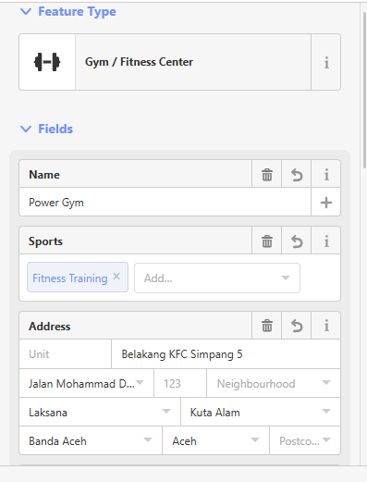Revert the Address field
The image size is (367, 482).
tap(297, 326)
